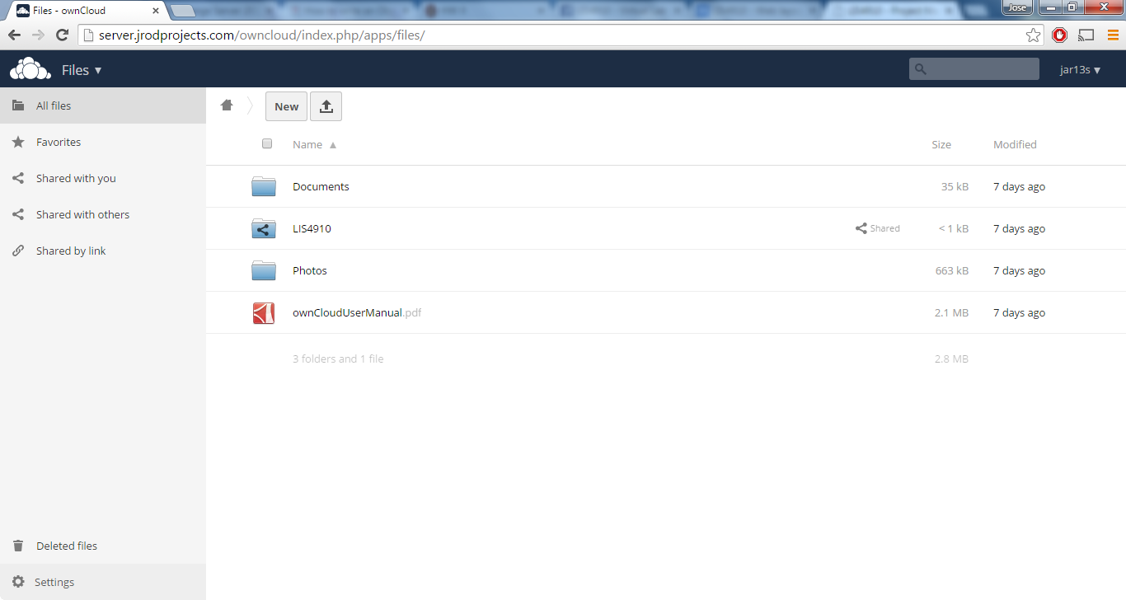
Task: Click the Shared with you share icon
Action: [18, 178]
